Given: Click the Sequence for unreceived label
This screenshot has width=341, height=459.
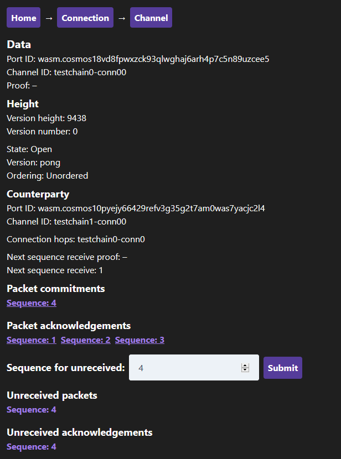Looking at the screenshot, I should (66, 368).
